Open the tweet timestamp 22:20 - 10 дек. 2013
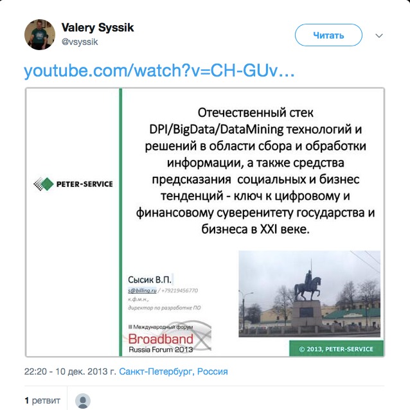The width and height of the screenshot is (410, 410). click(70, 371)
